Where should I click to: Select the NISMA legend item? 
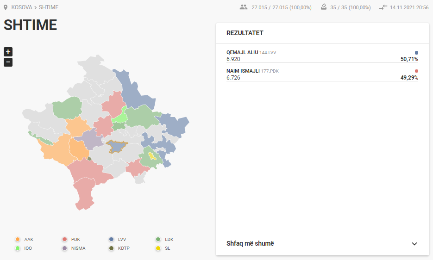coord(74,248)
